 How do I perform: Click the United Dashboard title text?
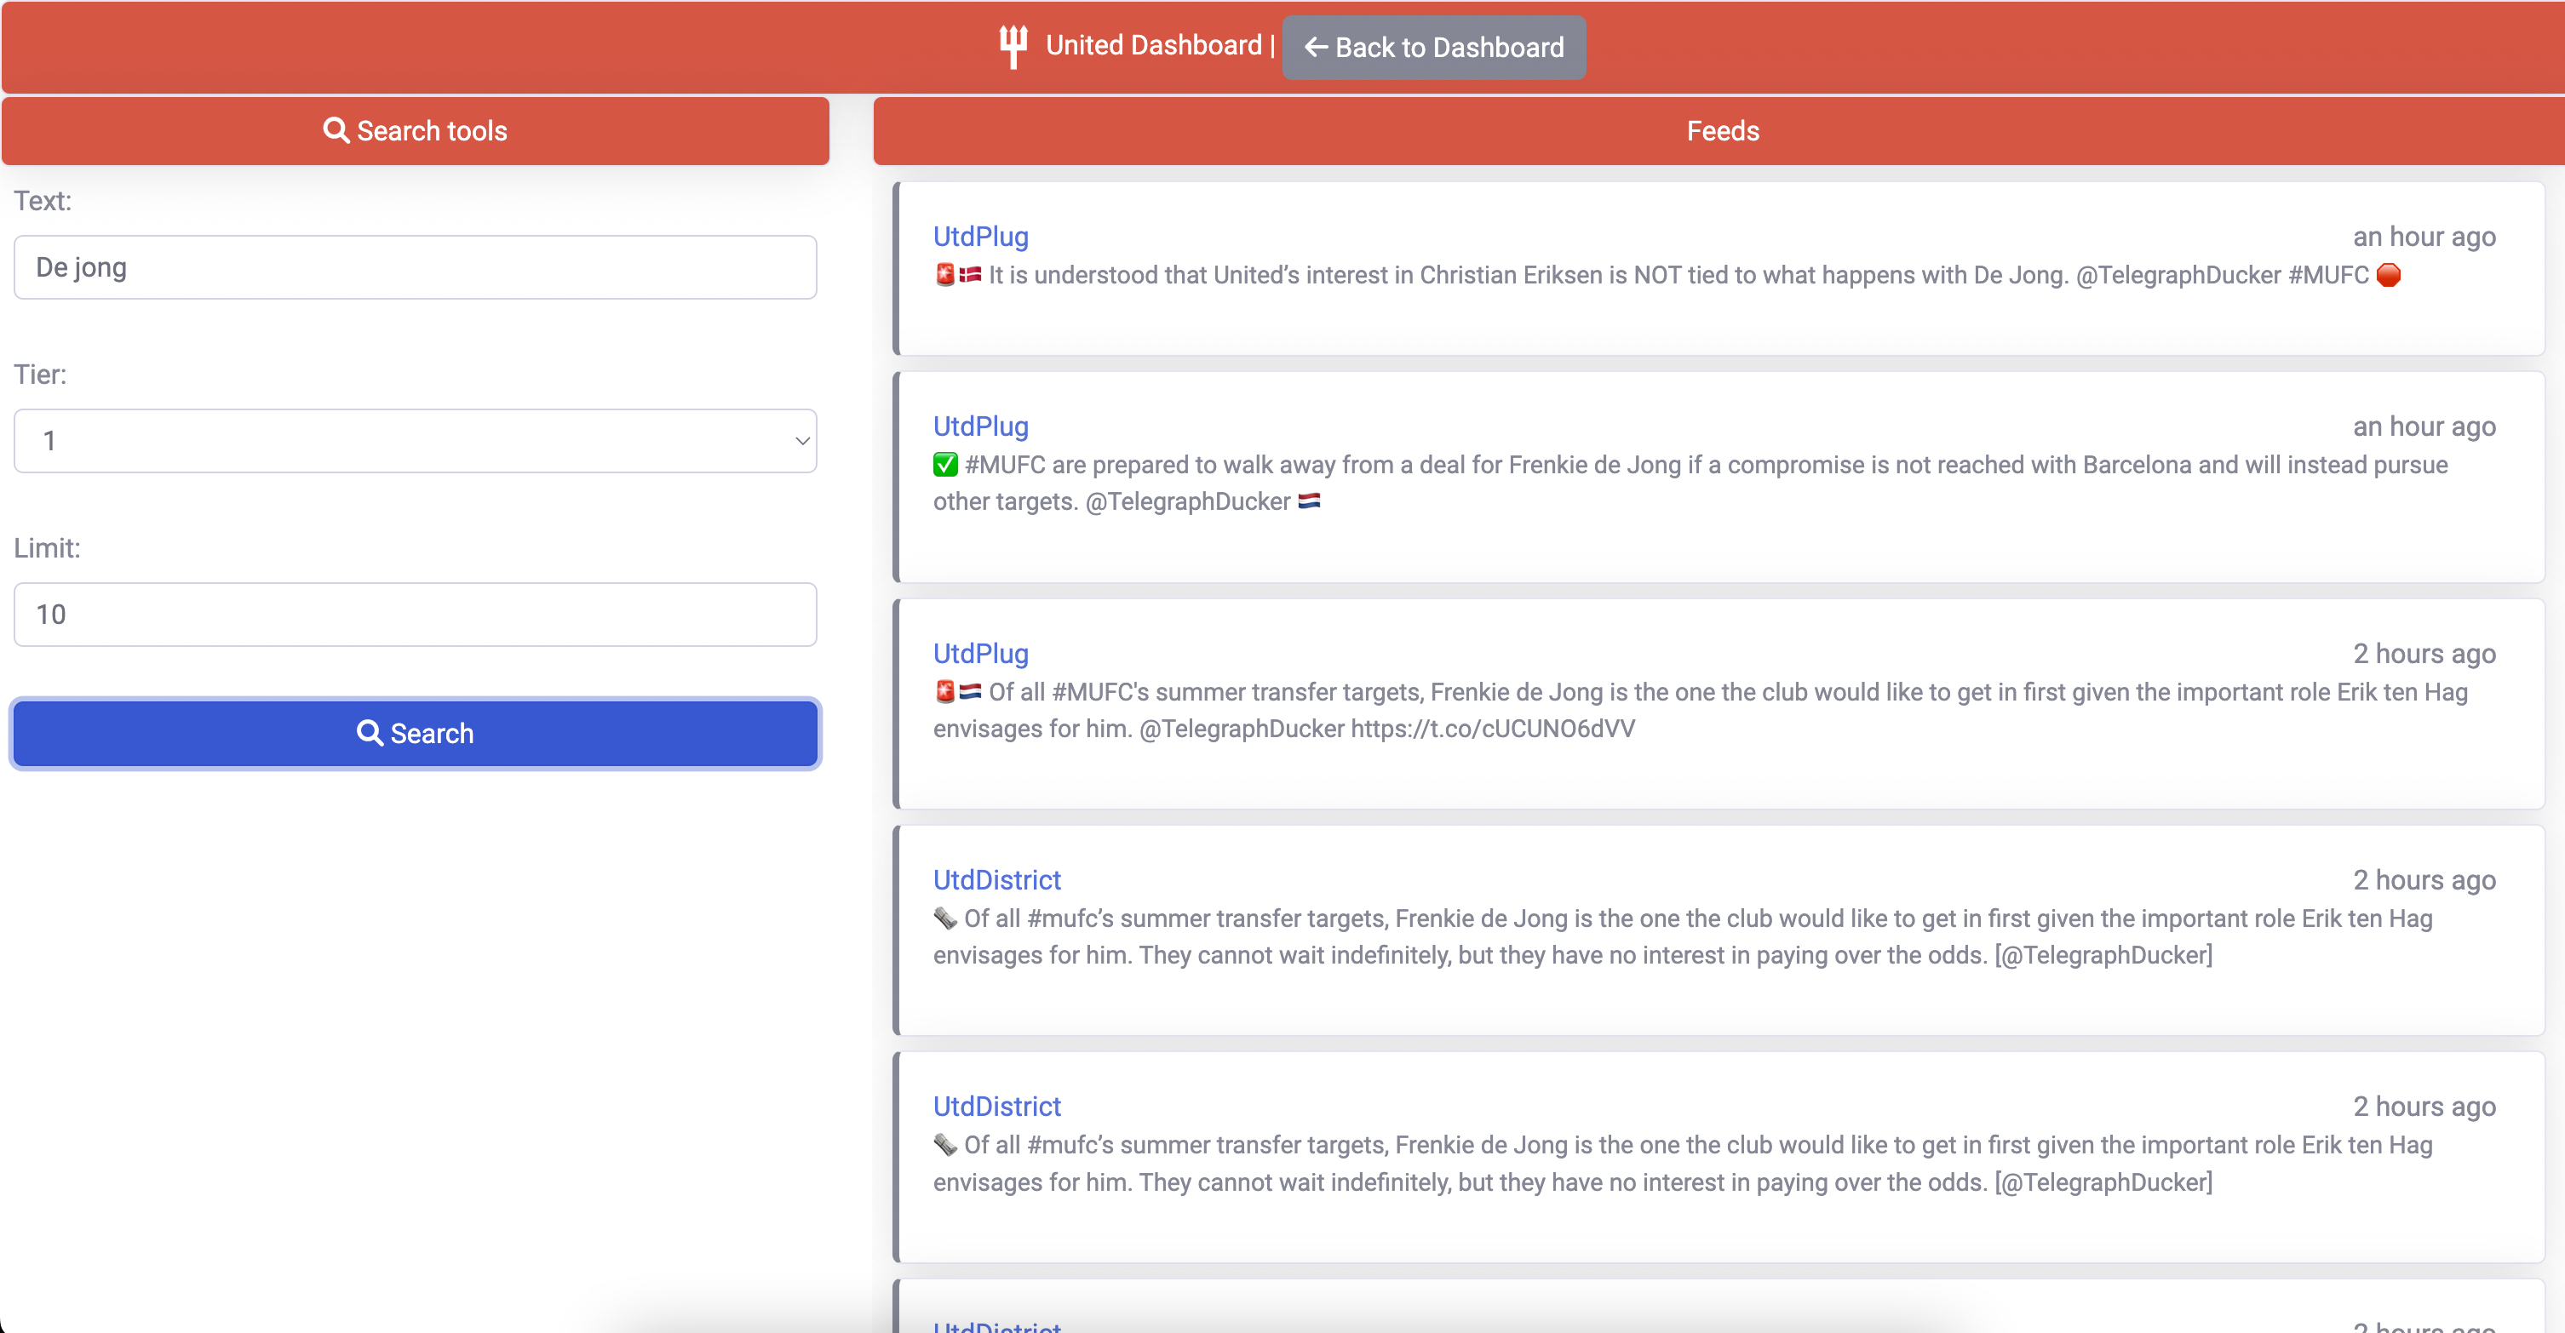pos(1153,46)
